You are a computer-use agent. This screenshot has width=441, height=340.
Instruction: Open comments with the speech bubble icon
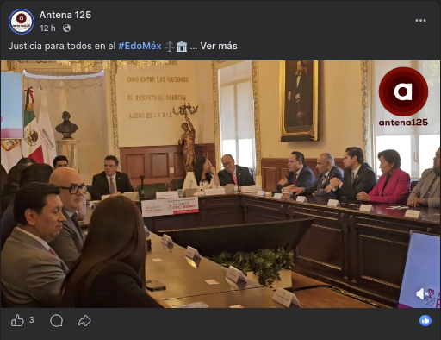56,320
